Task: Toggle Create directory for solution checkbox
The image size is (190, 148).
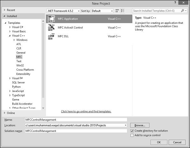Action: pos(132,131)
